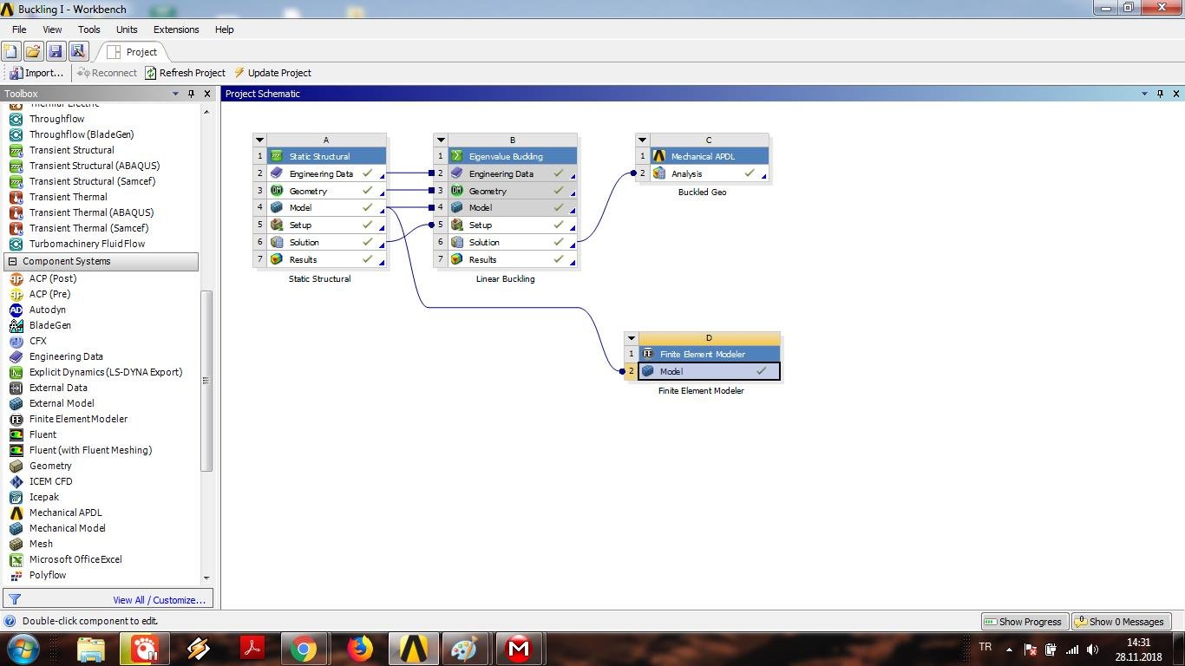Select Setup cell in system A
The width and height of the screenshot is (1185, 666).
(x=326, y=225)
